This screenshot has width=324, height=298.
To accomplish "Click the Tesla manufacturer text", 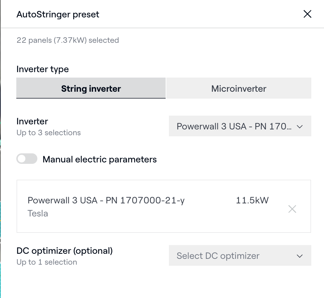I will pyautogui.click(x=38, y=214).
